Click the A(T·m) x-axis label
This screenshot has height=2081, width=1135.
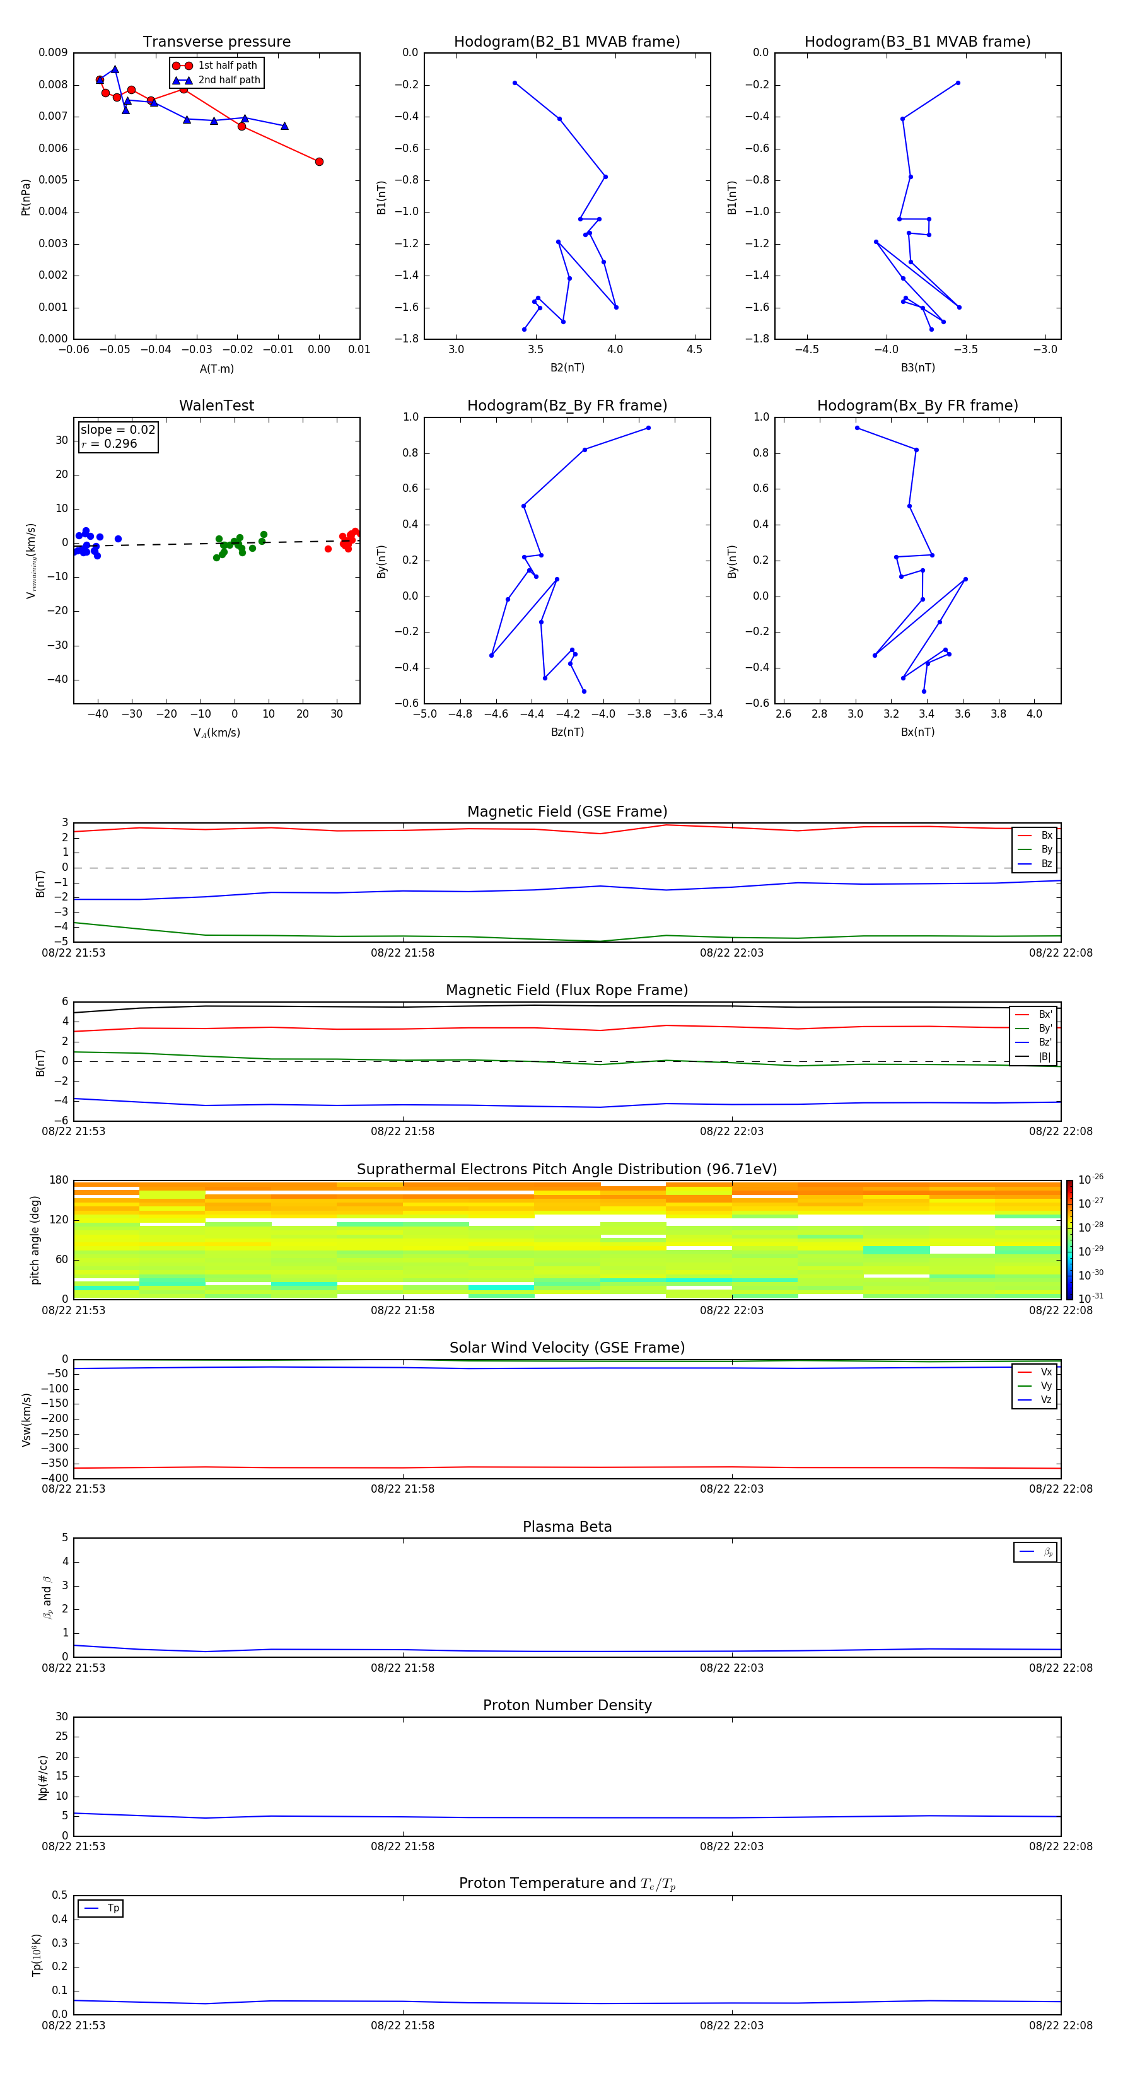pos(216,368)
